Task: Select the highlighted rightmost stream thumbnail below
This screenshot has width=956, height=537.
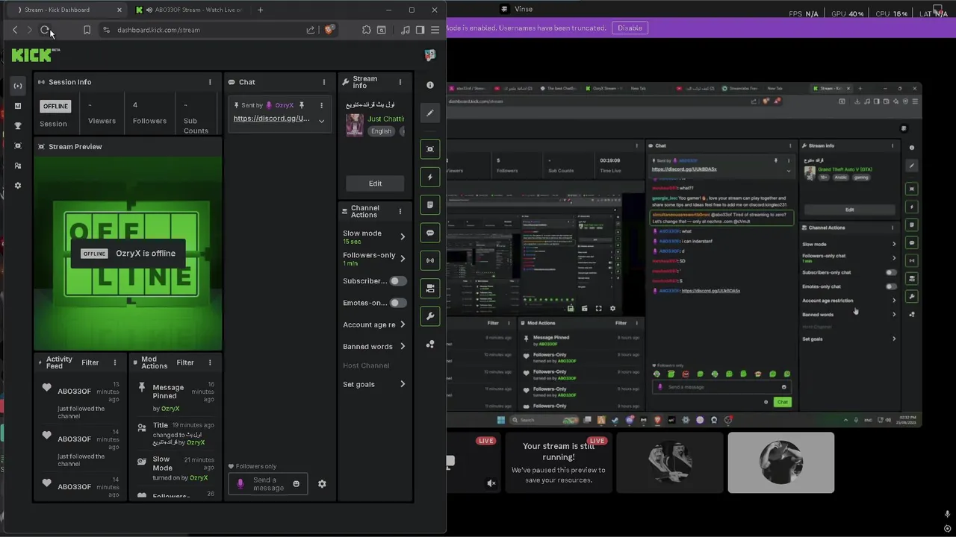Action: (x=781, y=462)
